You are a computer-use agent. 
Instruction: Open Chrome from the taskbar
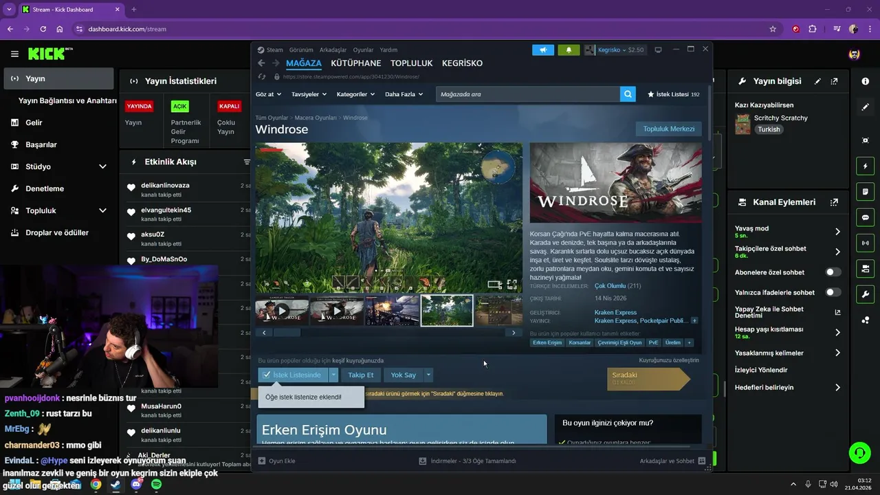96,485
